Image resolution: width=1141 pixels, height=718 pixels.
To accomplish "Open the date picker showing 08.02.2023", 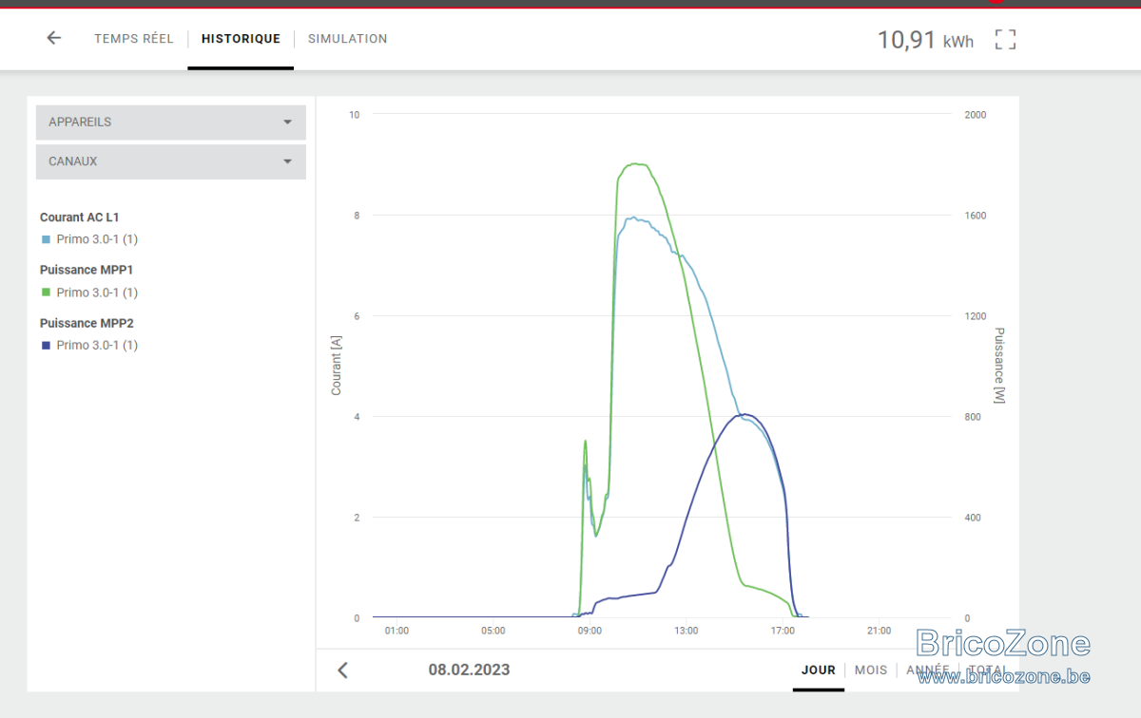I will tap(469, 670).
